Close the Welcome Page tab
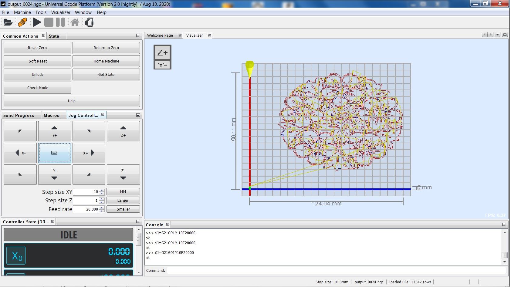Viewport: 511px width, 287px height. [x=180, y=35]
